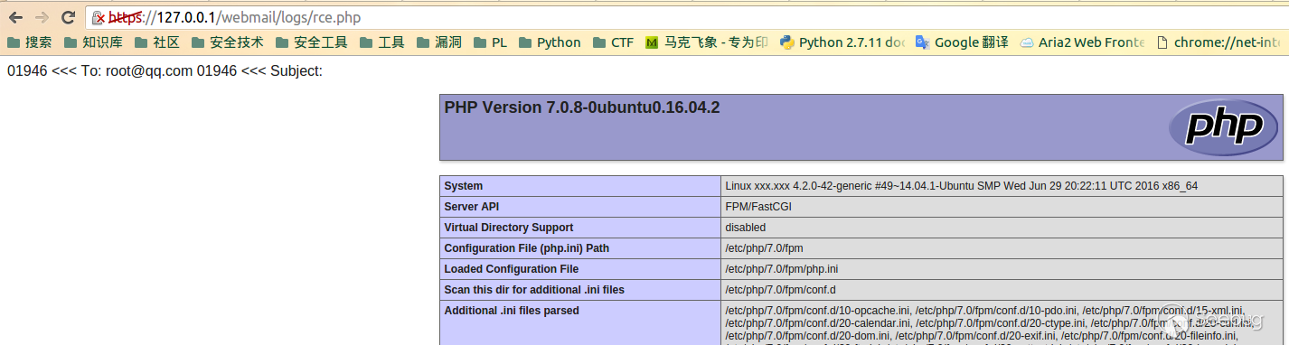Select the FPM/FastCGI value cell
The image size is (1289, 345).
tap(1002, 207)
